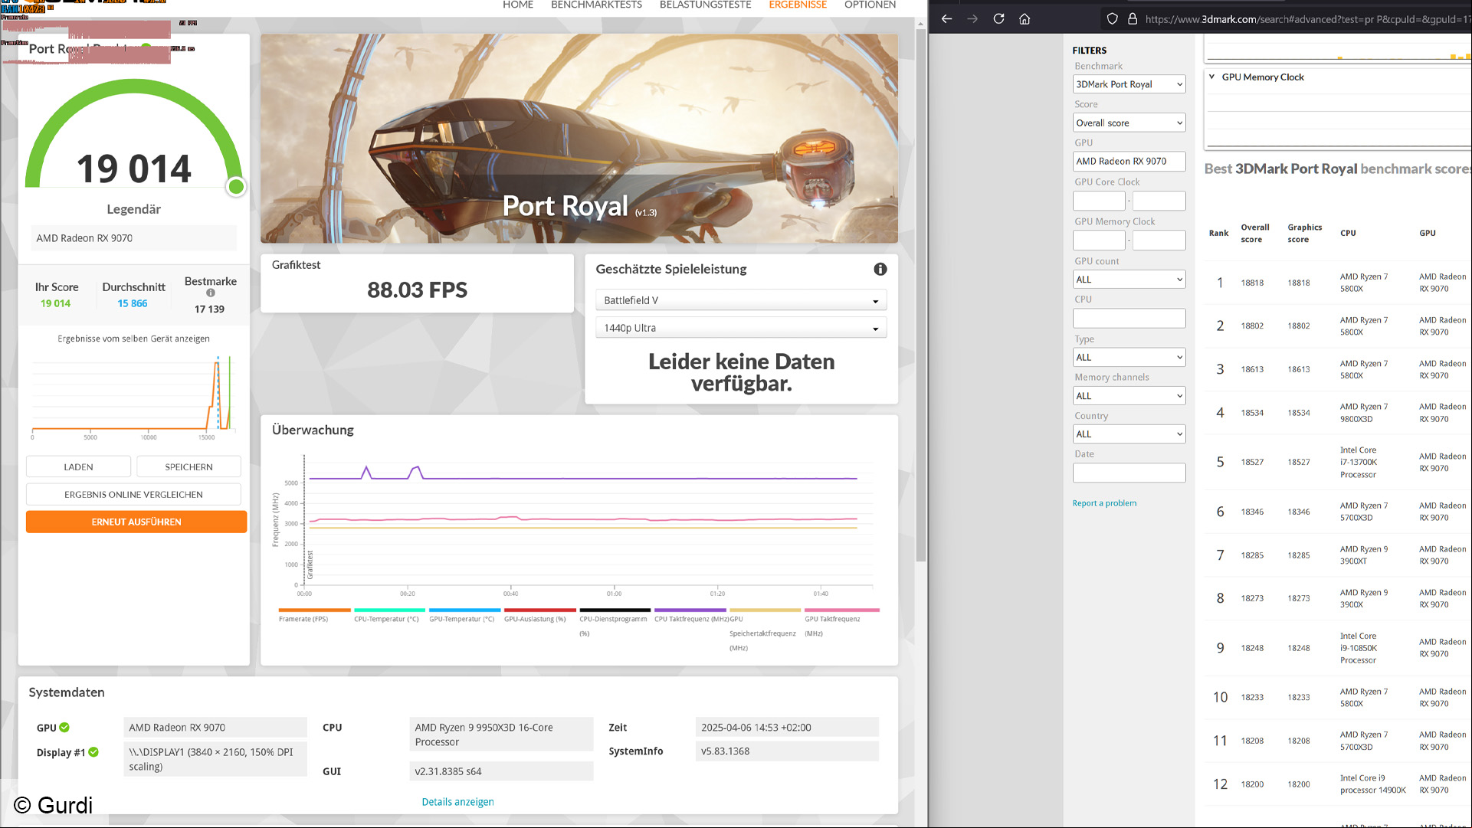Click CPU-Temperatur green legend swatch
The width and height of the screenshot is (1472, 828).
tap(389, 610)
